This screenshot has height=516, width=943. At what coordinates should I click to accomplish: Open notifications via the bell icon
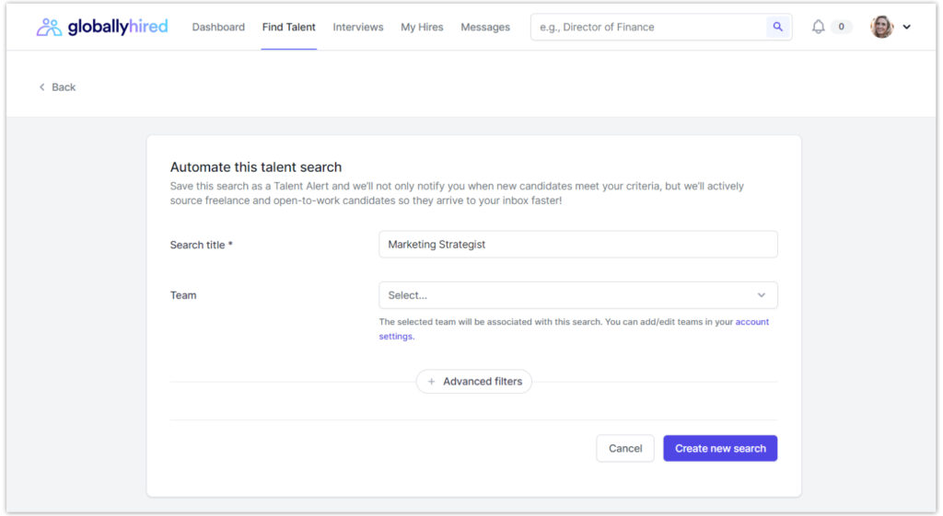pyautogui.click(x=818, y=28)
